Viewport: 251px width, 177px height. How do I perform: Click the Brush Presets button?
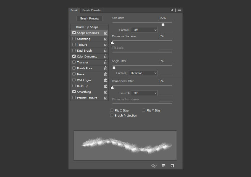click(89, 18)
